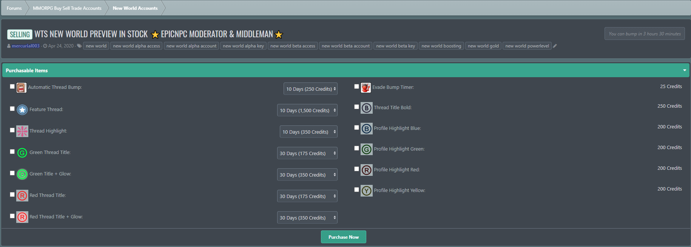Screen dimensions: 691x247
Task: Click the Feature Thread star icon
Action: pyautogui.click(x=22, y=110)
